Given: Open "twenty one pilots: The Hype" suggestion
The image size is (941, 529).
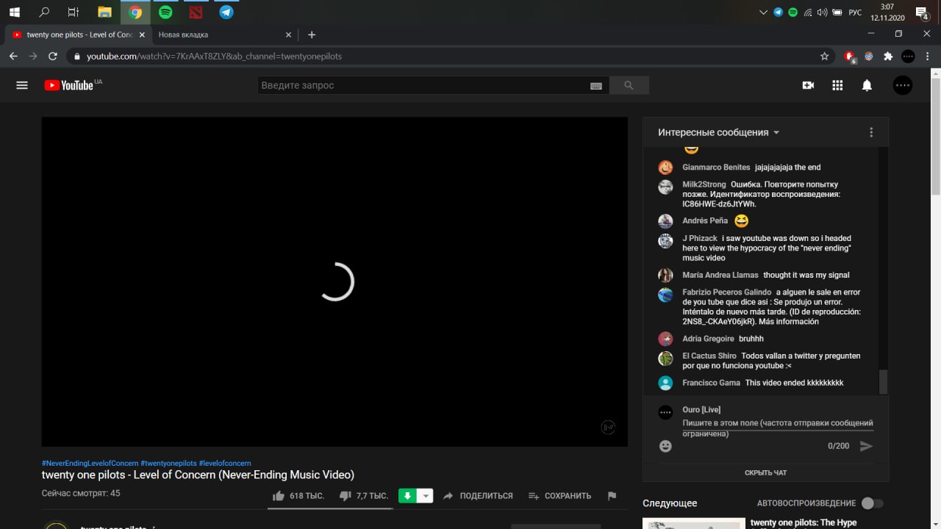Looking at the screenshot, I should click(804, 523).
